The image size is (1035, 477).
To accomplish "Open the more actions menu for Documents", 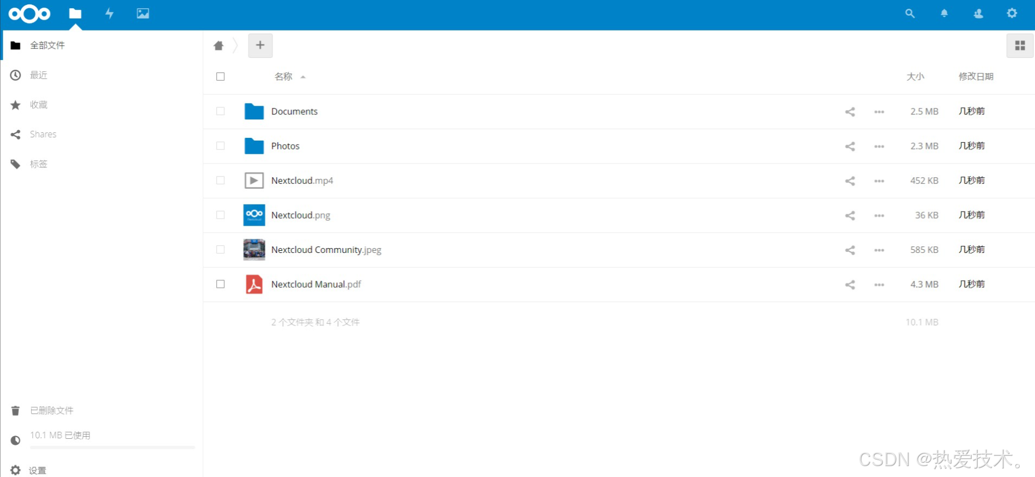I will tap(879, 112).
